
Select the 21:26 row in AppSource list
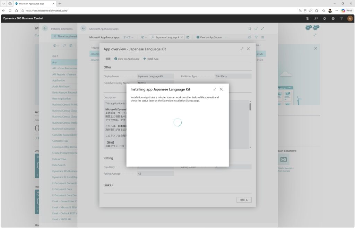pos(177,54)
